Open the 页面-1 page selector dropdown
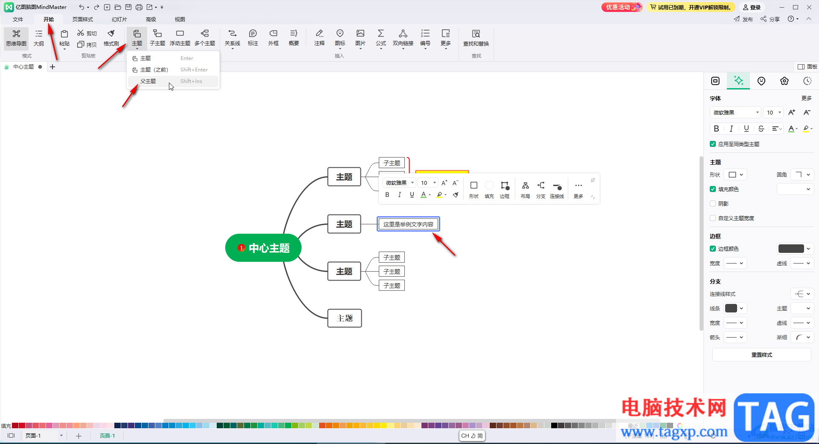 [61, 435]
